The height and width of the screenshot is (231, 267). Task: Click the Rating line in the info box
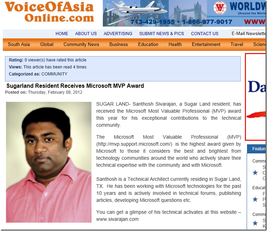click(x=47, y=60)
